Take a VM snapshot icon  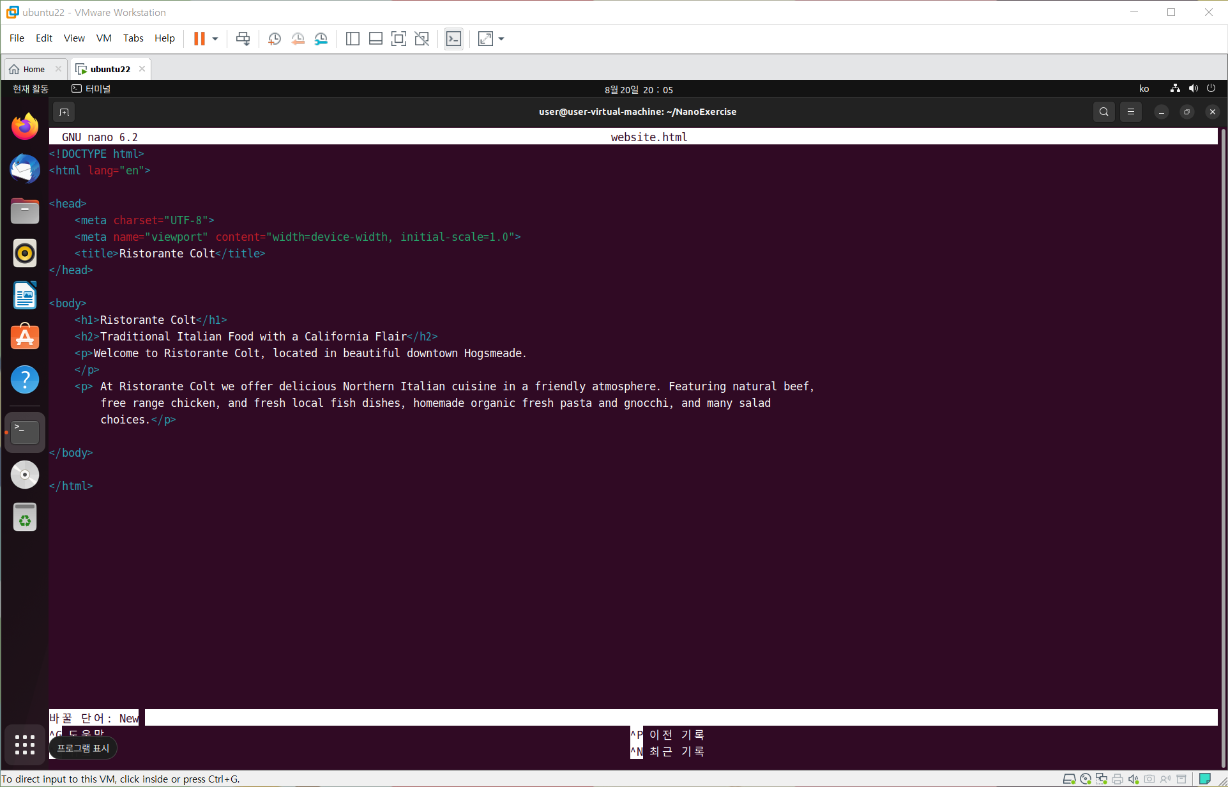(x=275, y=39)
